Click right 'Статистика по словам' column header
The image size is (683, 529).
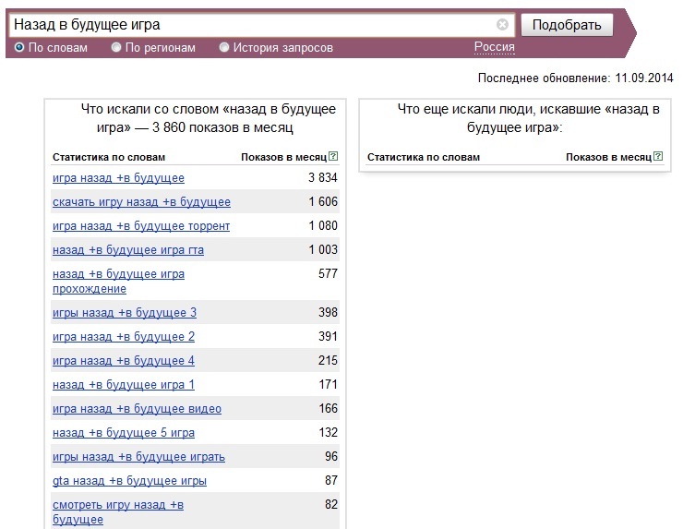click(x=424, y=157)
